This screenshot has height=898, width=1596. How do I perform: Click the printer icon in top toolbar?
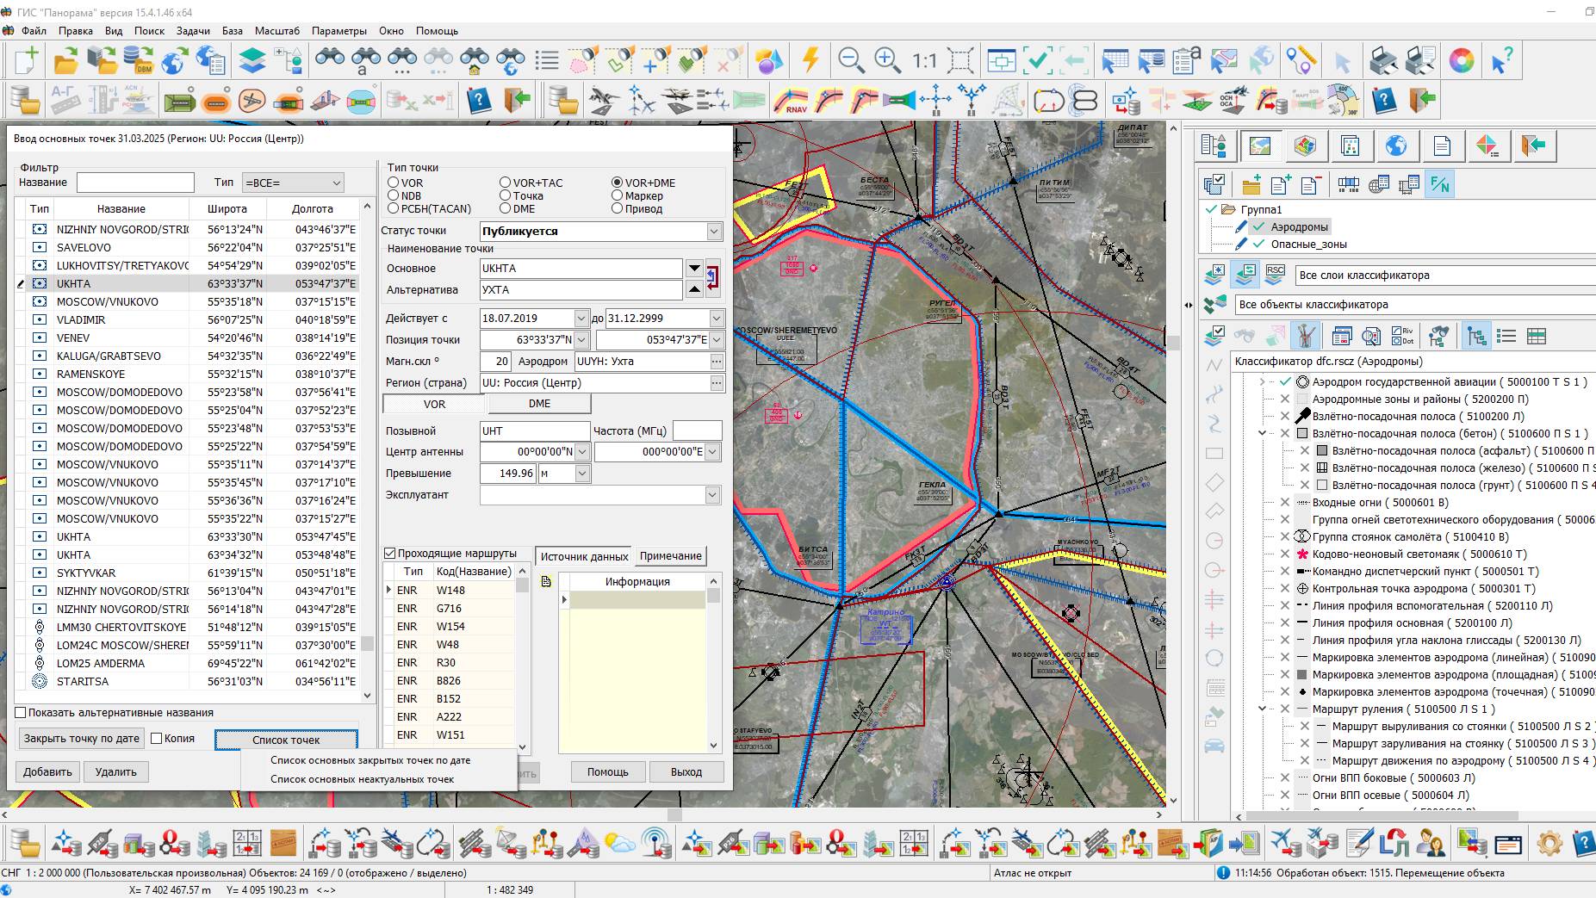tap(1383, 60)
